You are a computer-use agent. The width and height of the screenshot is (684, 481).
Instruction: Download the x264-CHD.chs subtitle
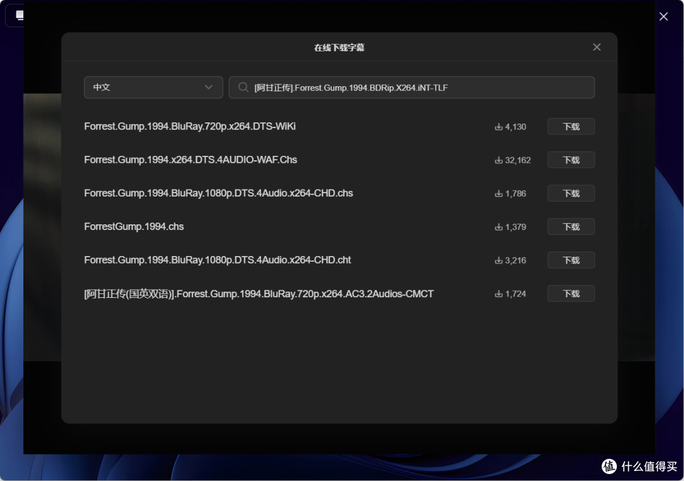(571, 193)
